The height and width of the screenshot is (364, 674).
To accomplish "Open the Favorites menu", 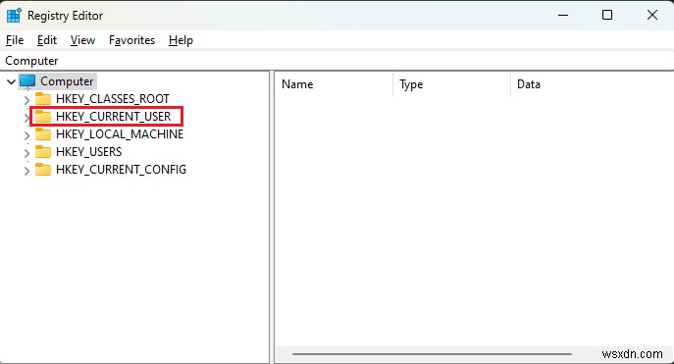I will click(131, 40).
